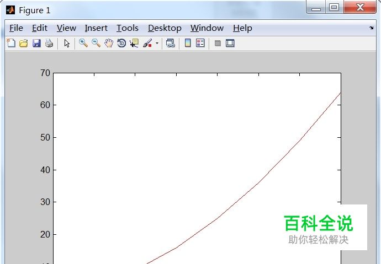Open the Tools menu
381x264 pixels.
[128, 28]
